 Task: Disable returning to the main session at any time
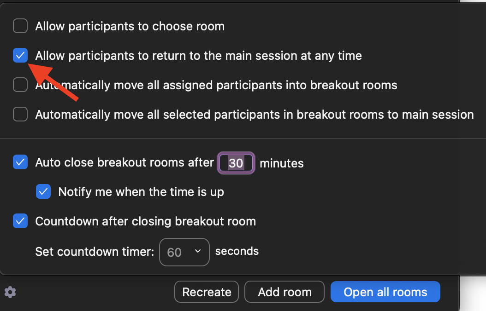point(20,55)
